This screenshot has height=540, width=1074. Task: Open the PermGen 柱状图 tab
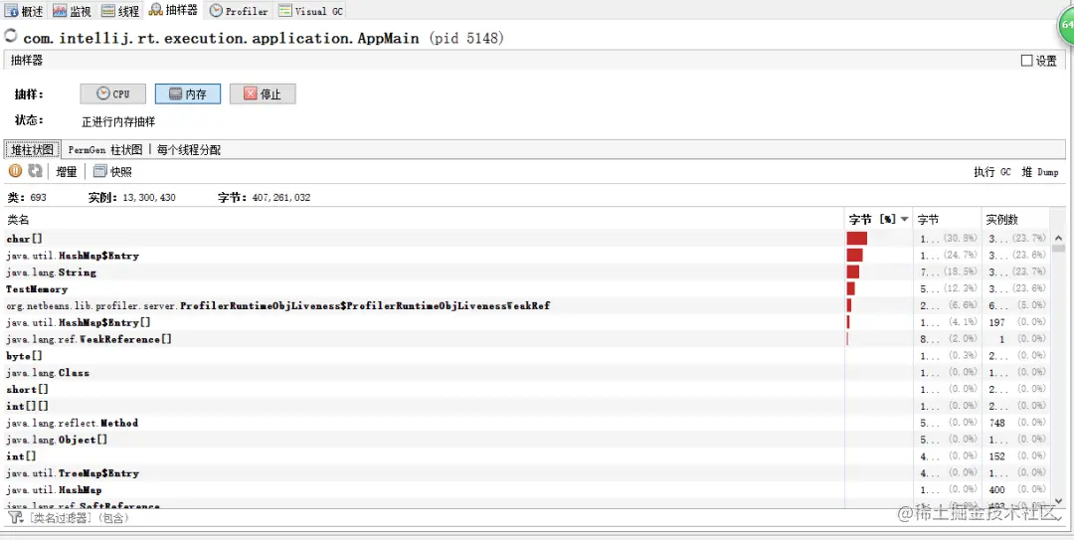pyautogui.click(x=104, y=149)
